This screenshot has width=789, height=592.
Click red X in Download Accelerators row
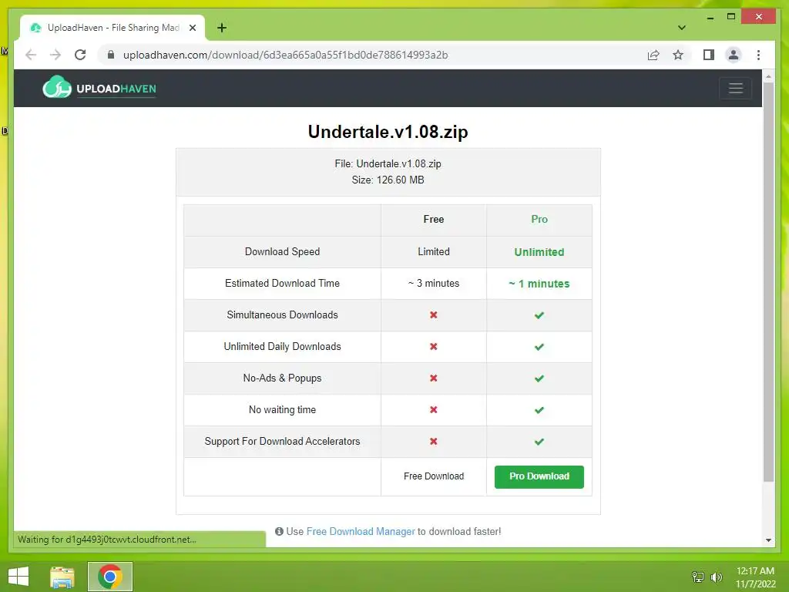(433, 442)
